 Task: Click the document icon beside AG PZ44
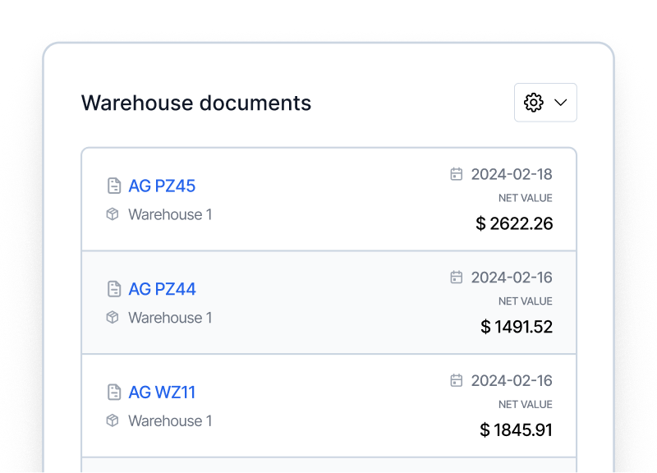coord(114,289)
